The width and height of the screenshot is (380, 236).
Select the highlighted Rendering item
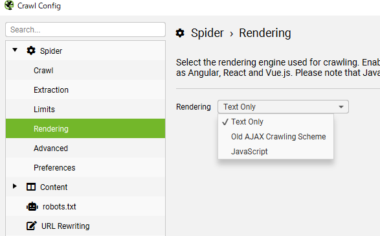[x=85, y=128]
